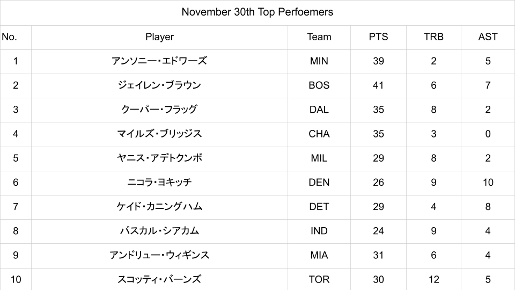Click the "PTS" column header

[378, 37]
